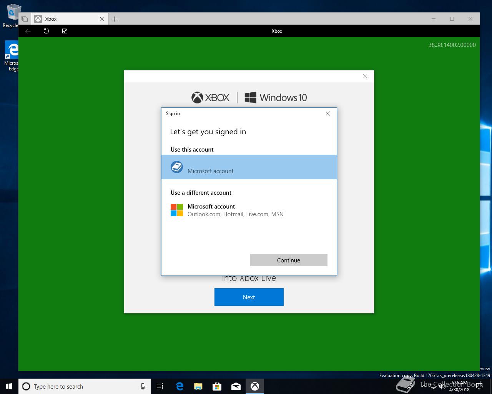Click the Microsoft four-color logo icon
Image resolution: width=492 pixels, height=394 pixels.
[x=177, y=210]
